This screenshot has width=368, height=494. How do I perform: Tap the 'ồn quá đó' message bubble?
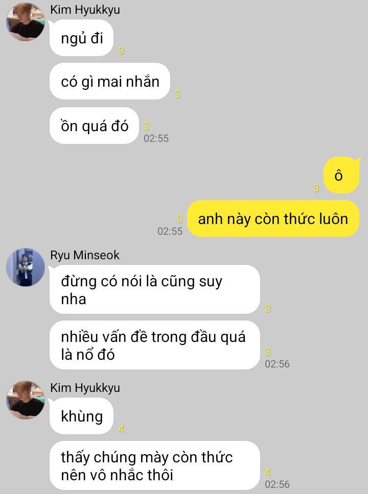point(95,126)
